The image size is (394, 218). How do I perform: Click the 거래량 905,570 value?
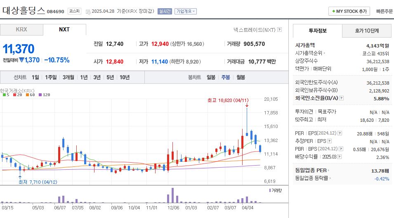point(254,44)
